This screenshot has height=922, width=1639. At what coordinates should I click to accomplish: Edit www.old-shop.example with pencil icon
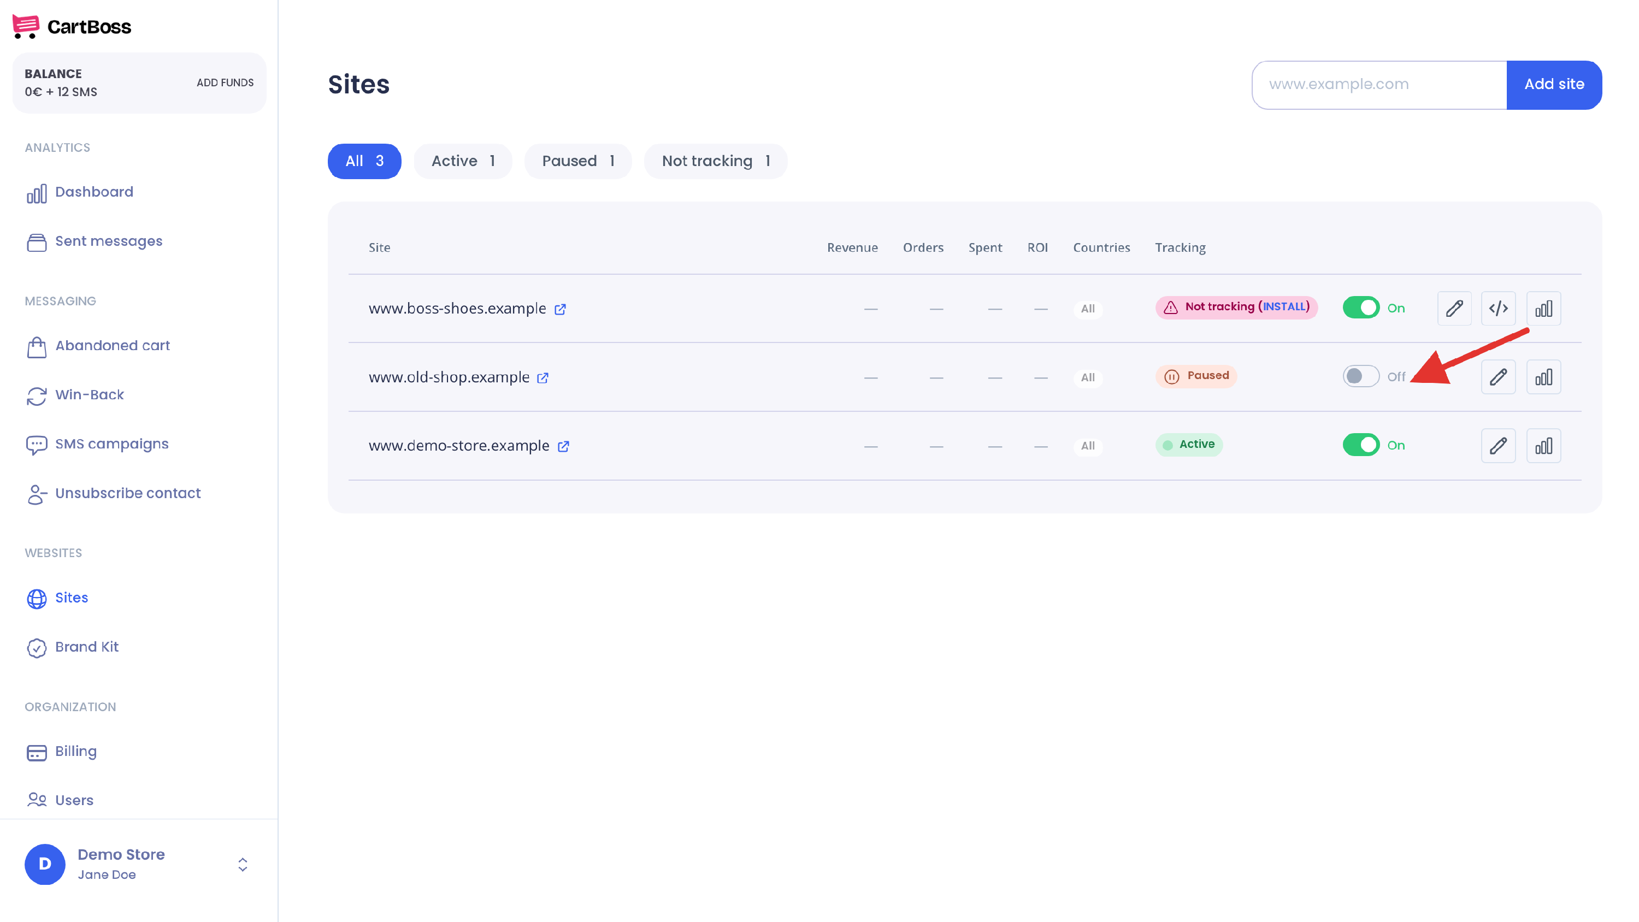[x=1499, y=377]
